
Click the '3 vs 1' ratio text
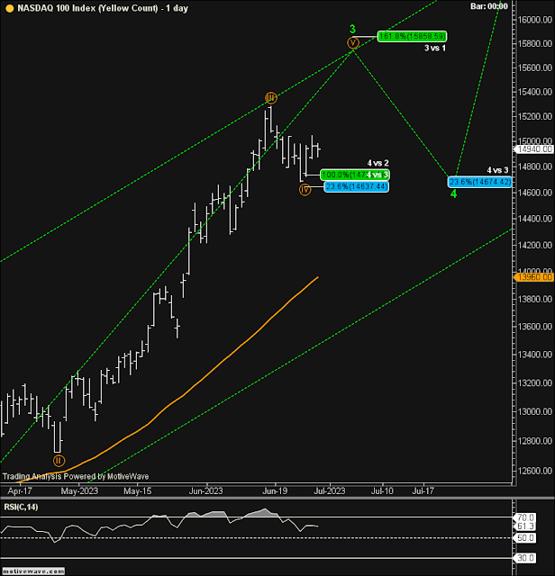[435, 48]
